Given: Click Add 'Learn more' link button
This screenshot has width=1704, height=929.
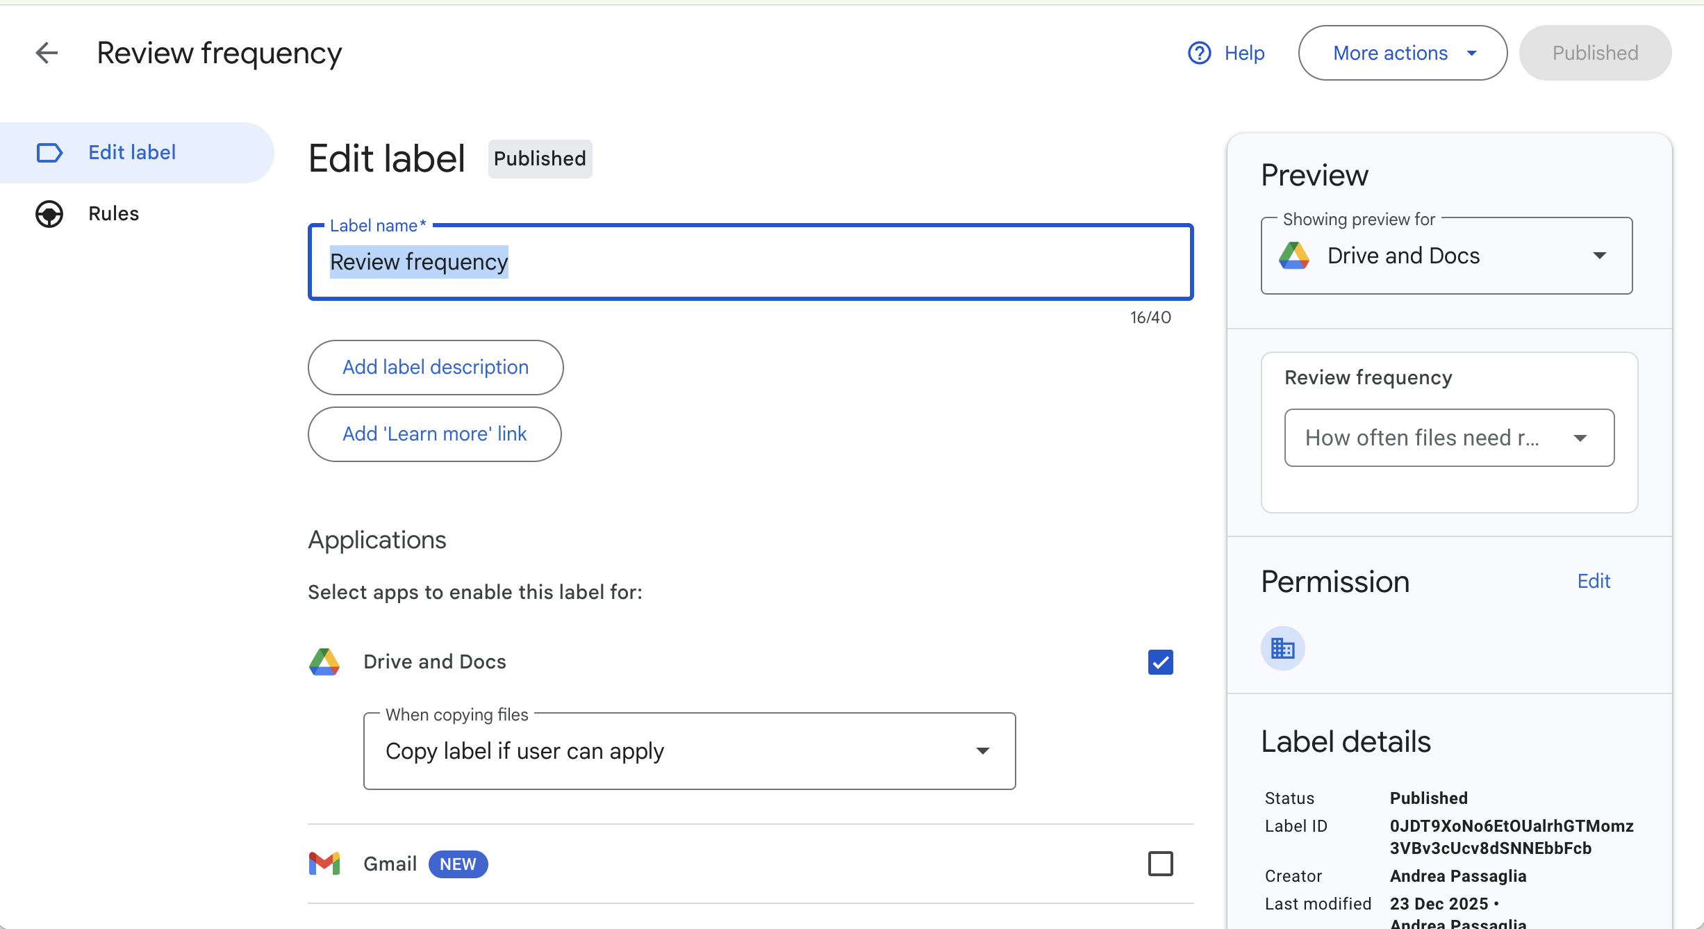Looking at the screenshot, I should (x=434, y=434).
